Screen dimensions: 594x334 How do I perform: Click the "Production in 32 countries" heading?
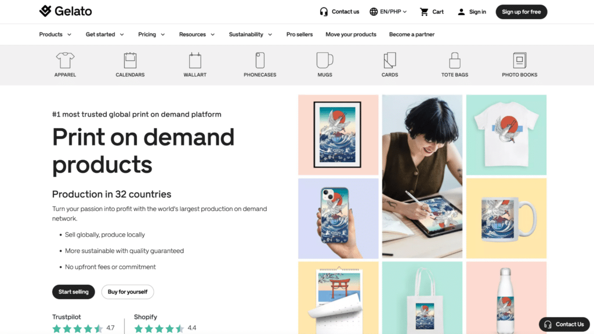click(x=111, y=194)
